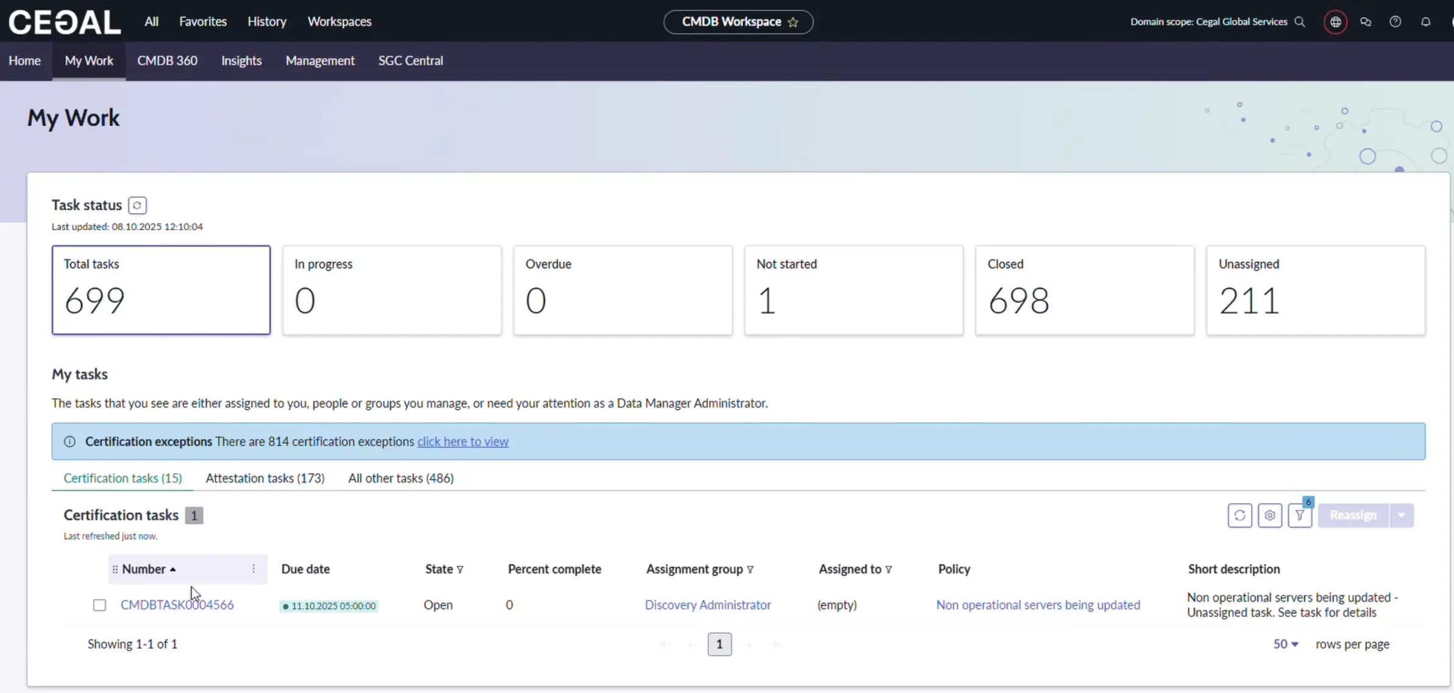This screenshot has height=693, width=1454.
Task: Open the domain scope search icon
Action: 1300,22
